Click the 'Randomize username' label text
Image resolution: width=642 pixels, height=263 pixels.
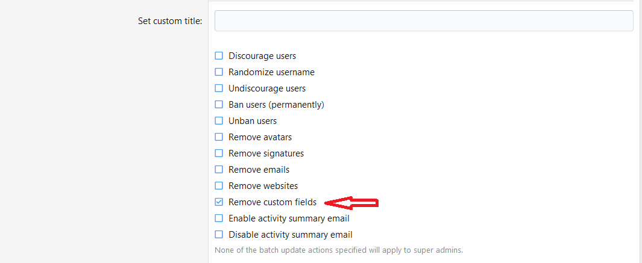(271, 72)
